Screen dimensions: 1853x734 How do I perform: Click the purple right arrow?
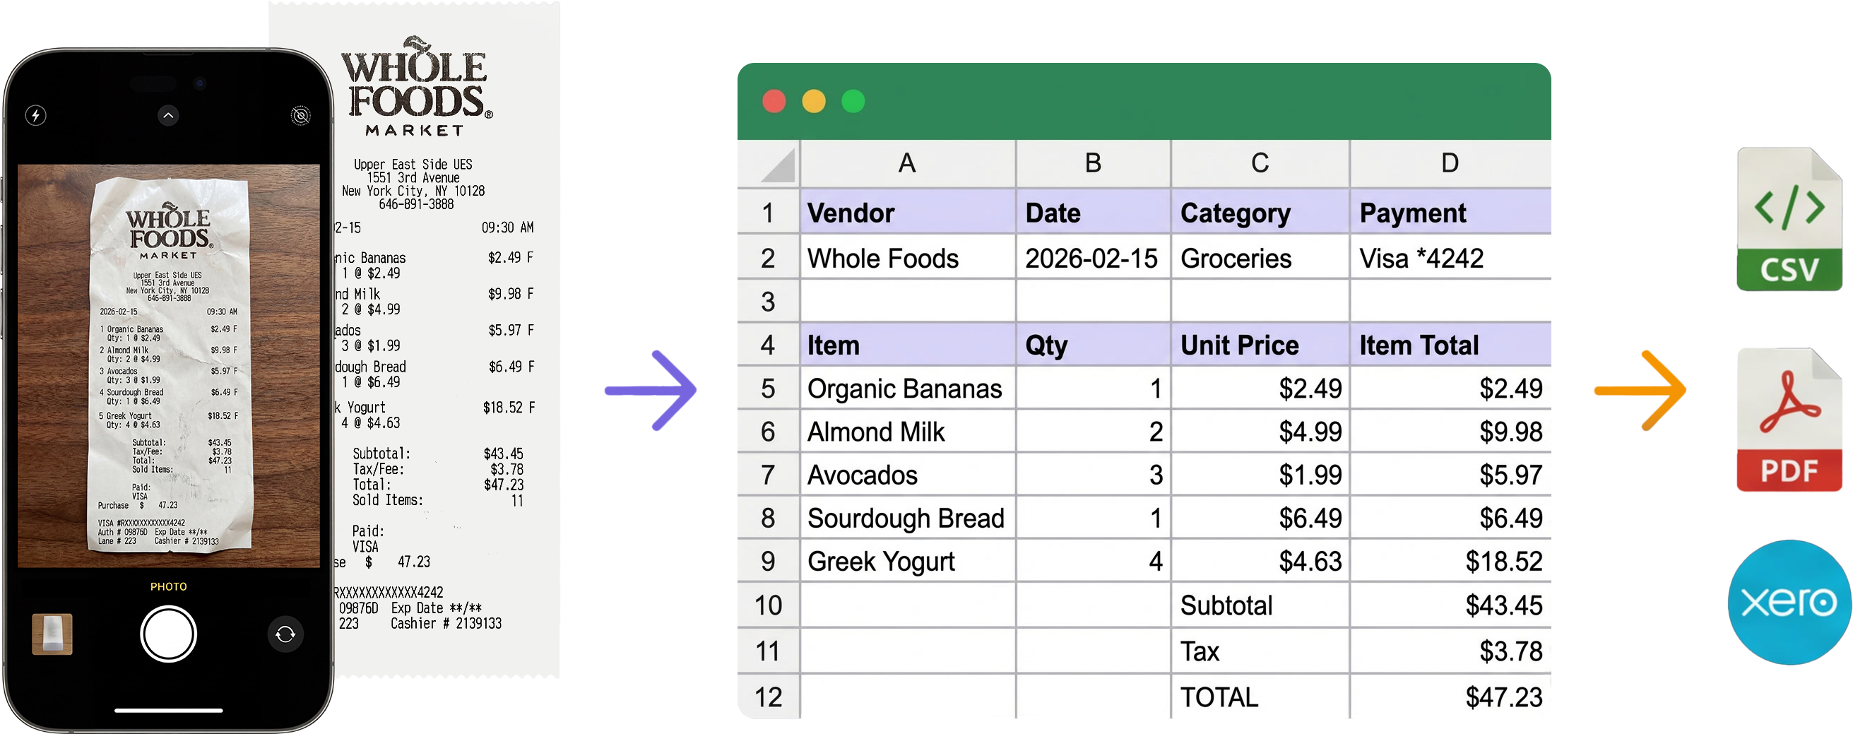tap(650, 391)
